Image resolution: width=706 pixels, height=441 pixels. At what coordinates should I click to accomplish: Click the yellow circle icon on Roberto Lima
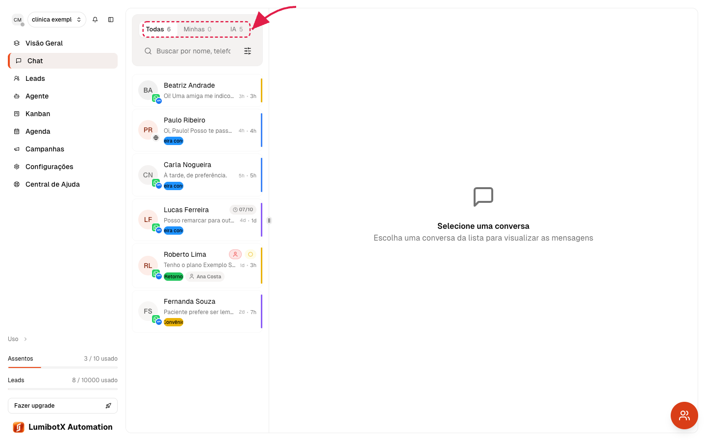click(x=251, y=254)
